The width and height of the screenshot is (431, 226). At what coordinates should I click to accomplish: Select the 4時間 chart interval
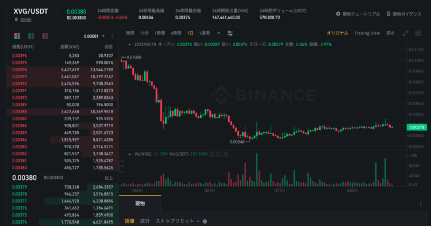coord(176,33)
